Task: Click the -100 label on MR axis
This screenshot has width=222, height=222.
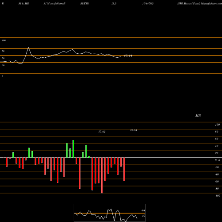Action: pyautogui.click(x=218, y=196)
